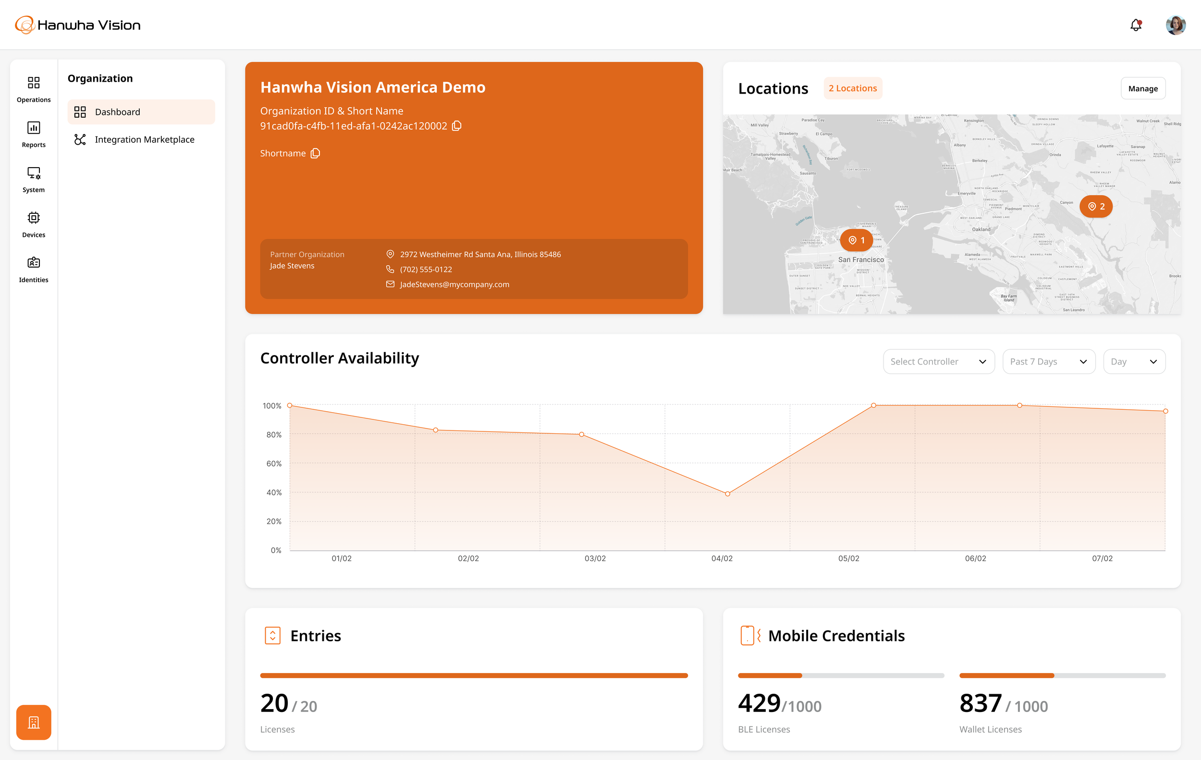This screenshot has width=1201, height=760.
Task: Open the notifications bell
Action: (x=1136, y=25)
